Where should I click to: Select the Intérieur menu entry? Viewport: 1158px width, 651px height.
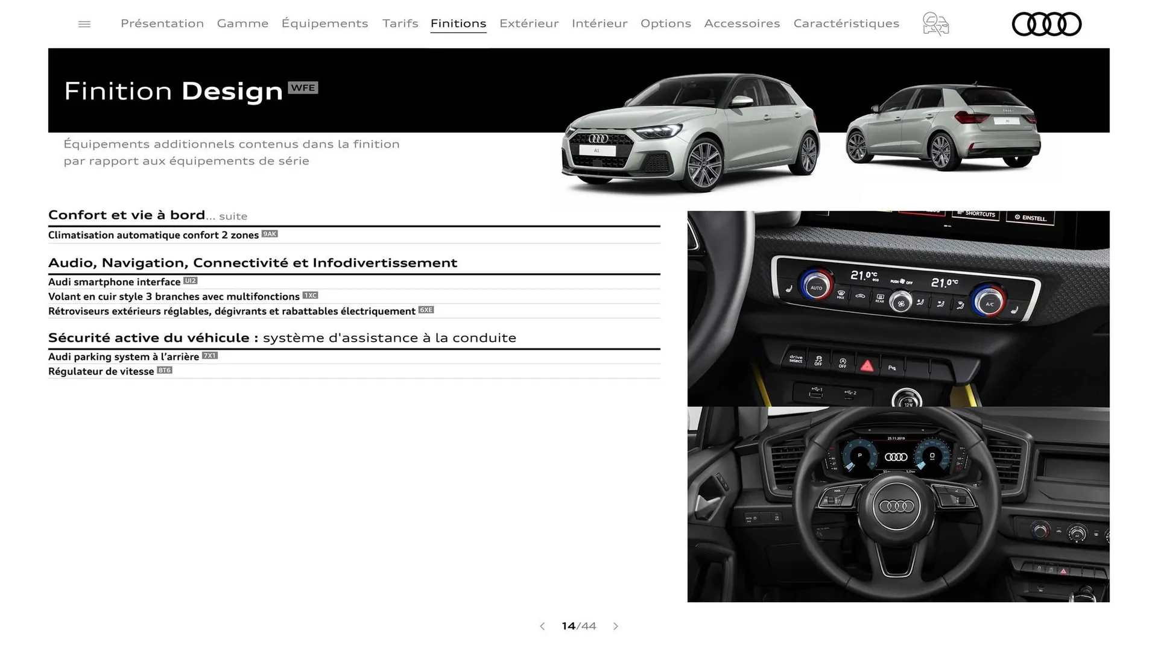600,24
